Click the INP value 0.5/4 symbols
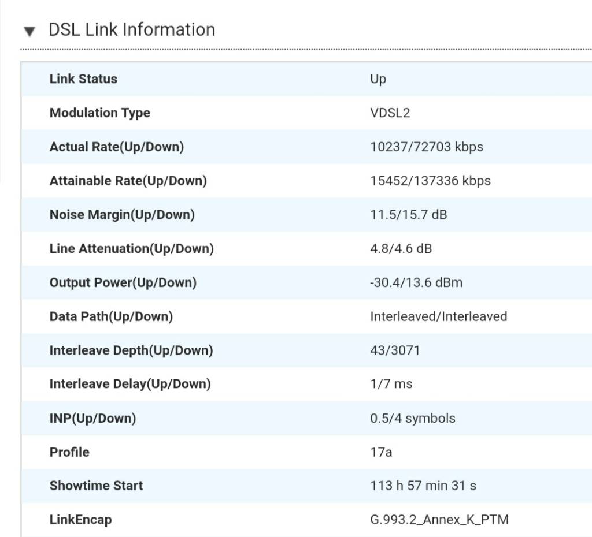592x537 pixels. 412,418
